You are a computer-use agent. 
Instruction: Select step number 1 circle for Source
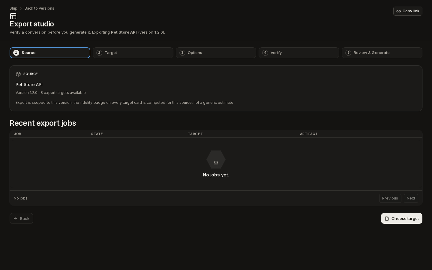coord(16,53)
